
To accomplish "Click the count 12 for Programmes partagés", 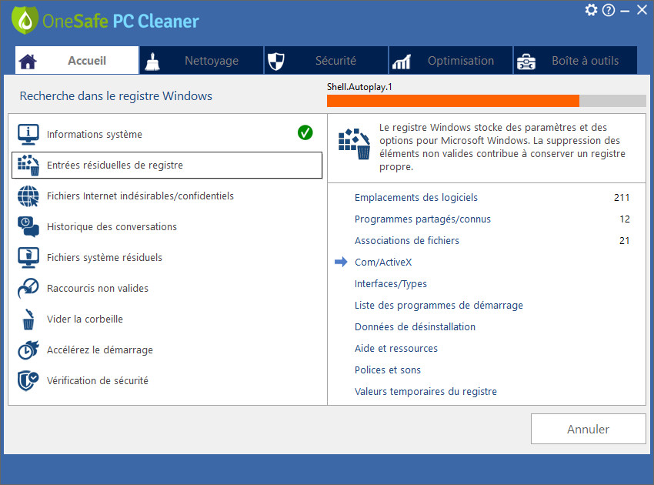I will point(625,219).
